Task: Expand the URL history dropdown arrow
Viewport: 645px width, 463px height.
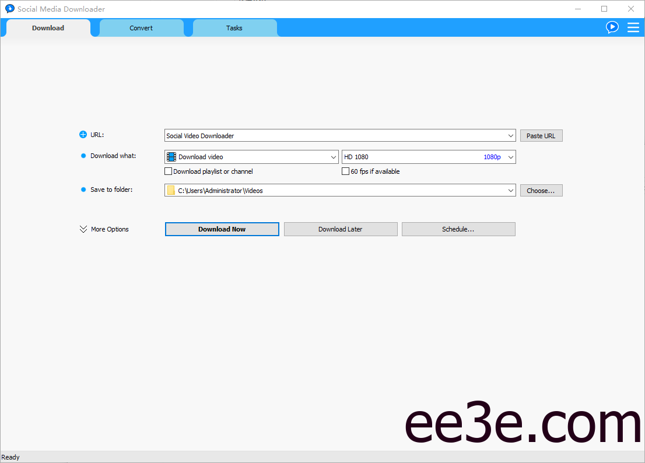Action: (x=511, y=136)
